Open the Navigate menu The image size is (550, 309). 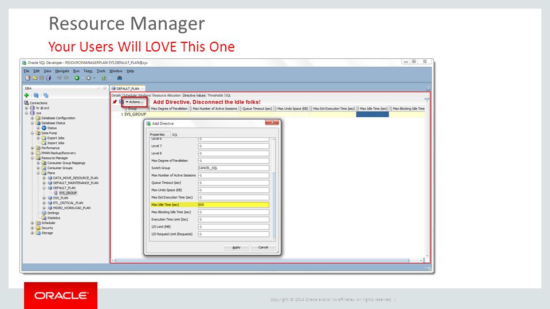[x=62, y=71]
